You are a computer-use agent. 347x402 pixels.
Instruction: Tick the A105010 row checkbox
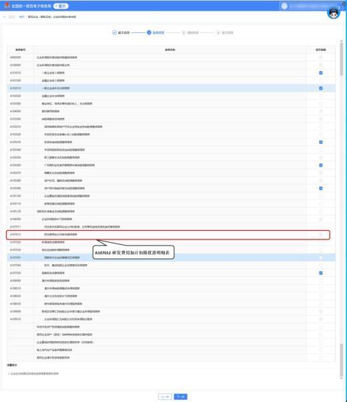[x=321, y=126]
